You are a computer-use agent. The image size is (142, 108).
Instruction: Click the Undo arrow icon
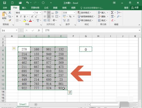pos(28,3)
